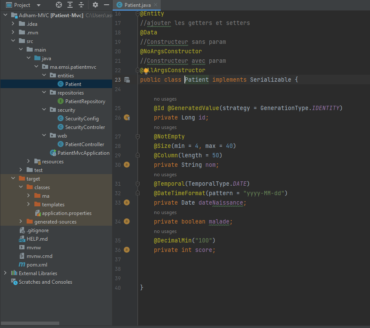
Task: Click the gutter icon beside the id field
Action: pos(127,118)
